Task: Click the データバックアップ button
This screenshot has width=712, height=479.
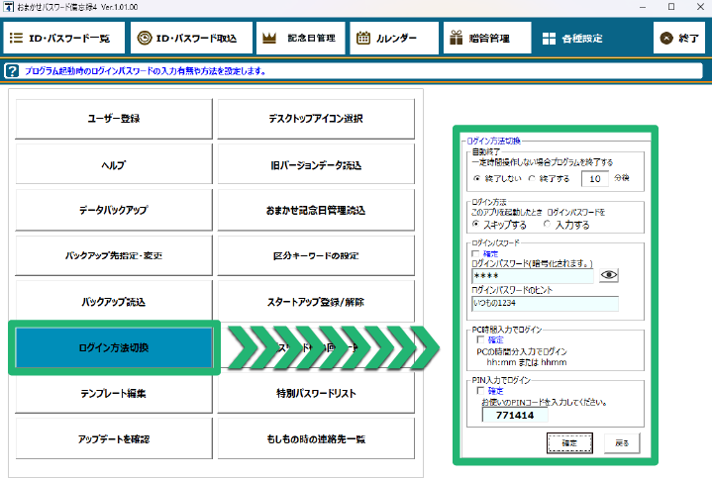Action: click(114, 210)
